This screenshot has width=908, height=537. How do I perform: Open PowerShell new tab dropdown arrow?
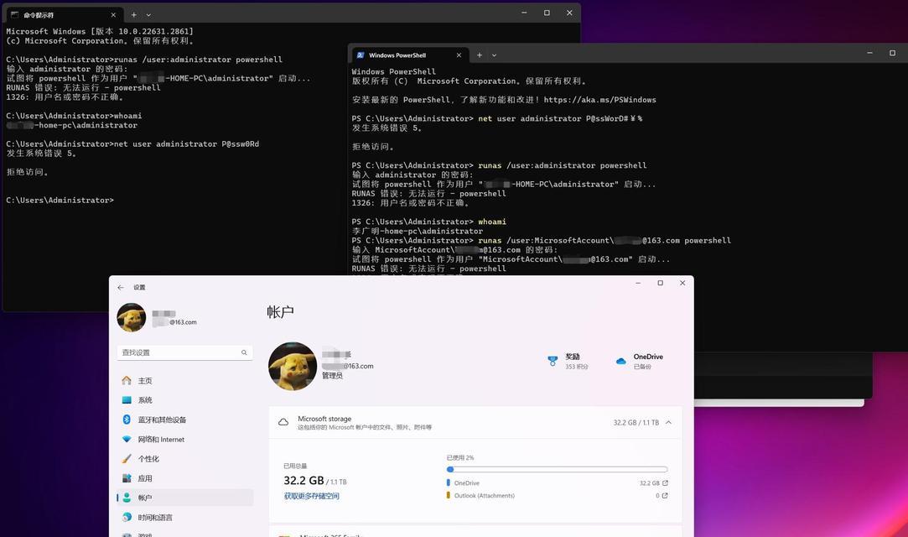[x=494, y=55]
